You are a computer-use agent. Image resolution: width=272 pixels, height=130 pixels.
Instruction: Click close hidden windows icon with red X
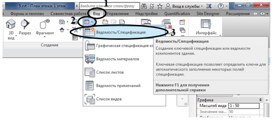[167, 24]
